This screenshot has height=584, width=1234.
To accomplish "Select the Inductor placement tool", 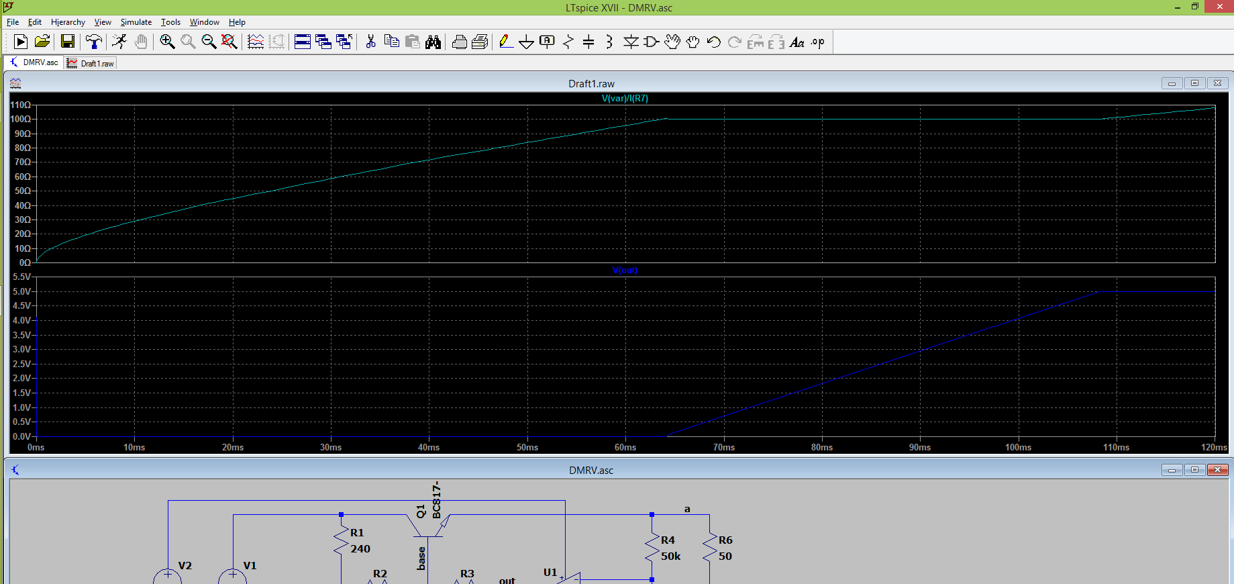I will point(609,42).
